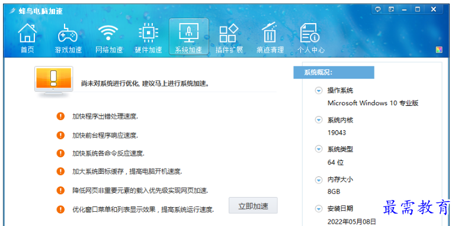Click the 立即加速 button
The height and width of the screenshot is (226, 455).
tap(253, 206)
